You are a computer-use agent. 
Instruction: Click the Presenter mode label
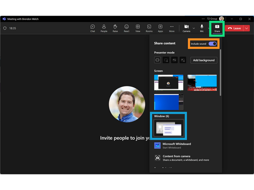pos(164,53)
